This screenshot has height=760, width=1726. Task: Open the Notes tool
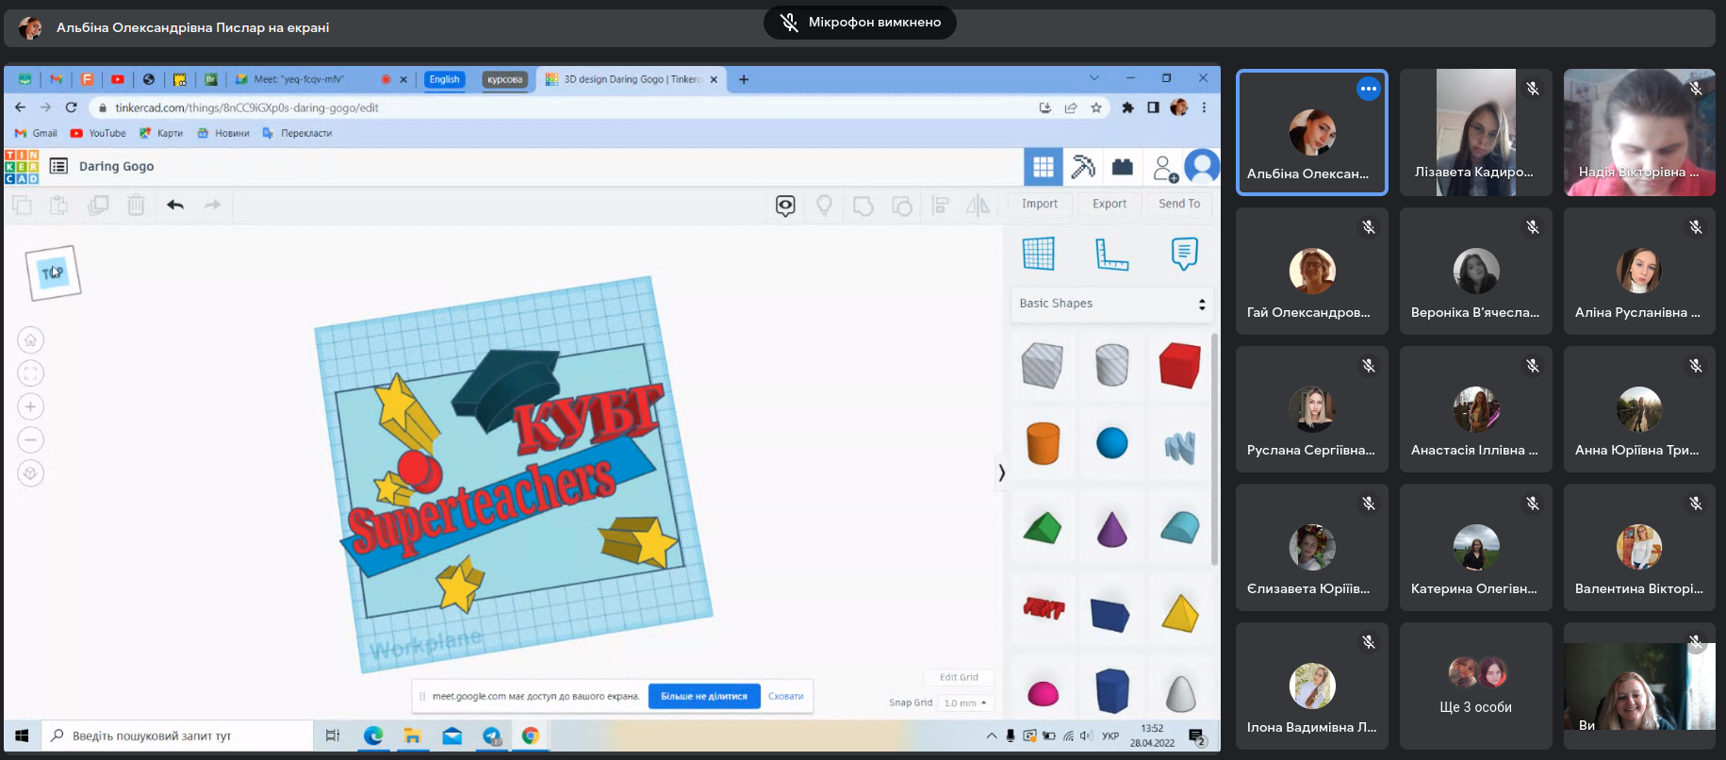coord(1184,254)
